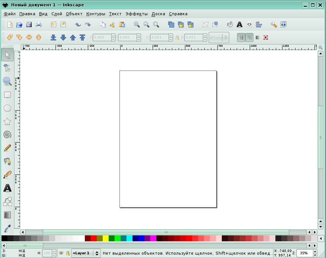The height and width of the screenshot is (258, 326).
Task: Pick the Ellipse tool
Action: click(x=7, y=108)
